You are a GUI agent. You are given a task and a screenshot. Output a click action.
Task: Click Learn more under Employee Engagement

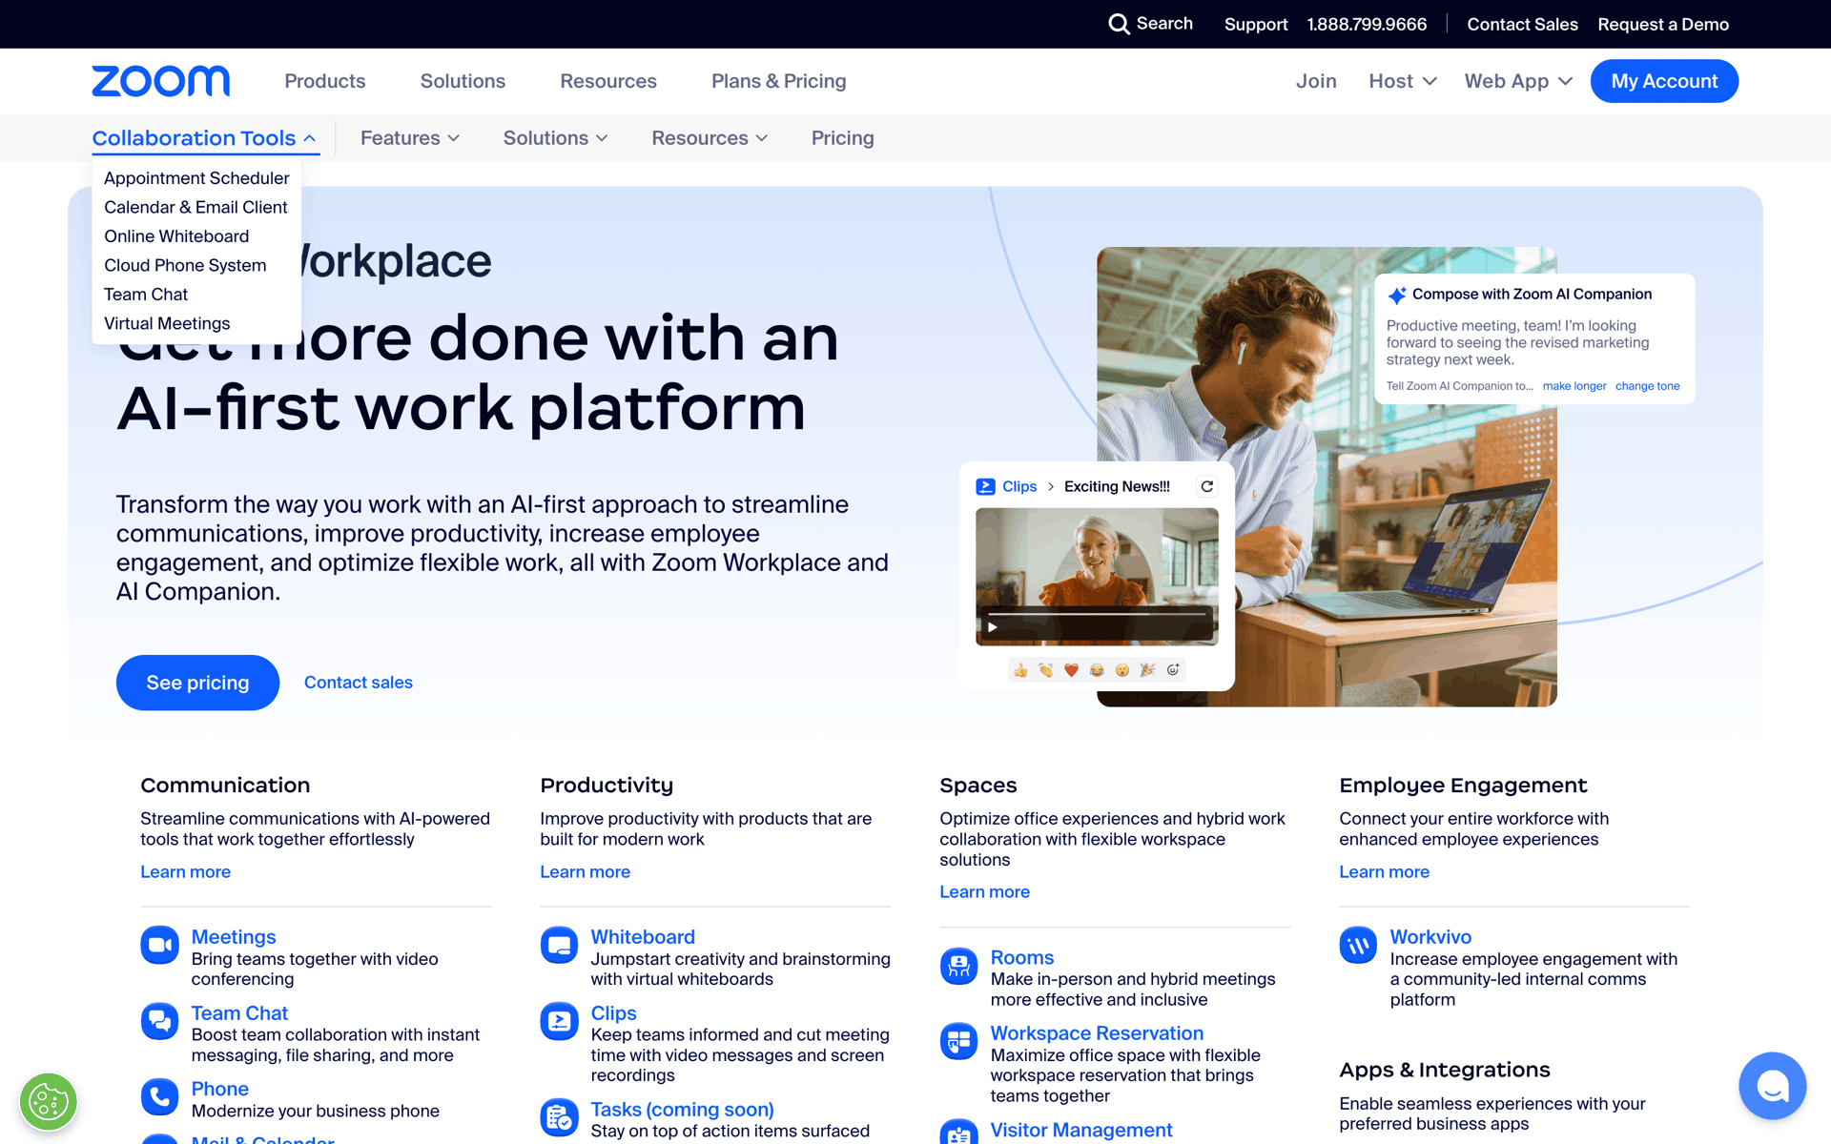pos(1384,871)
